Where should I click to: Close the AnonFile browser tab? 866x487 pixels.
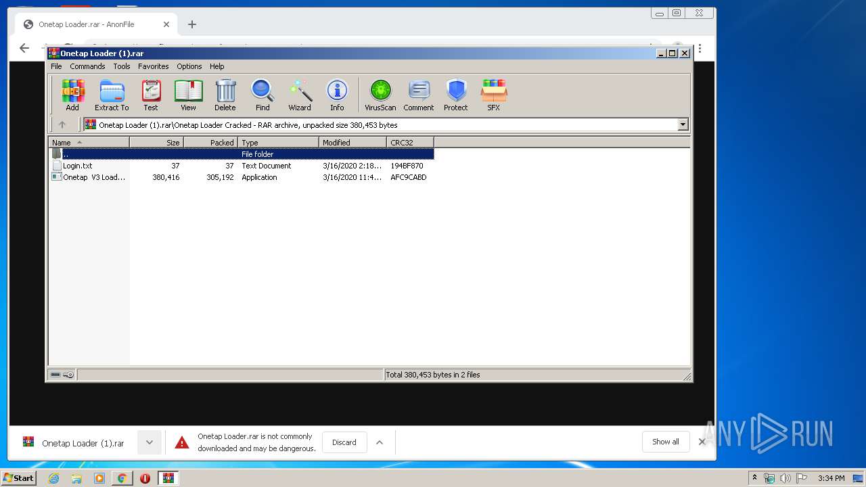pyautogui.click(x=166, y=24)
